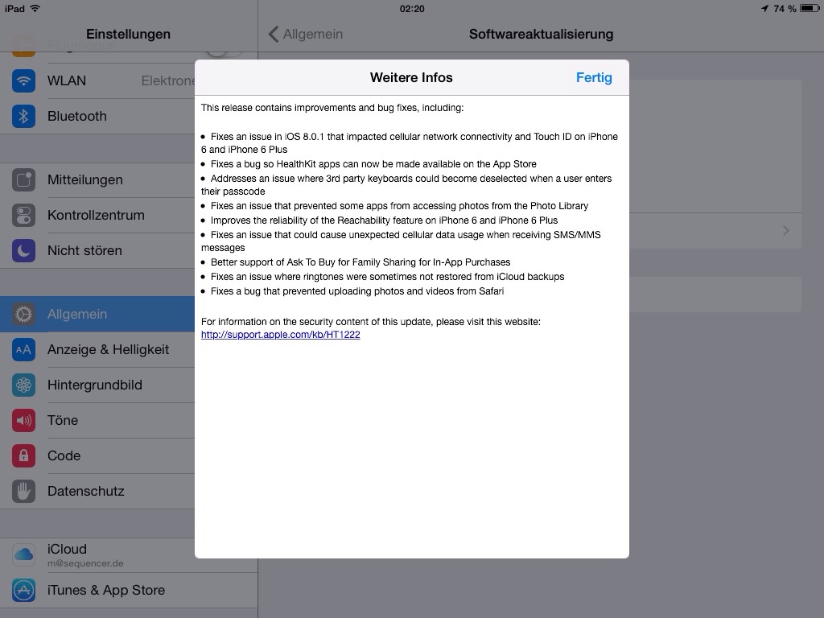This screenshot has width=824, height=618.
Task: Tap the Kontrollzentrum icon
Action: click(23, 216)
